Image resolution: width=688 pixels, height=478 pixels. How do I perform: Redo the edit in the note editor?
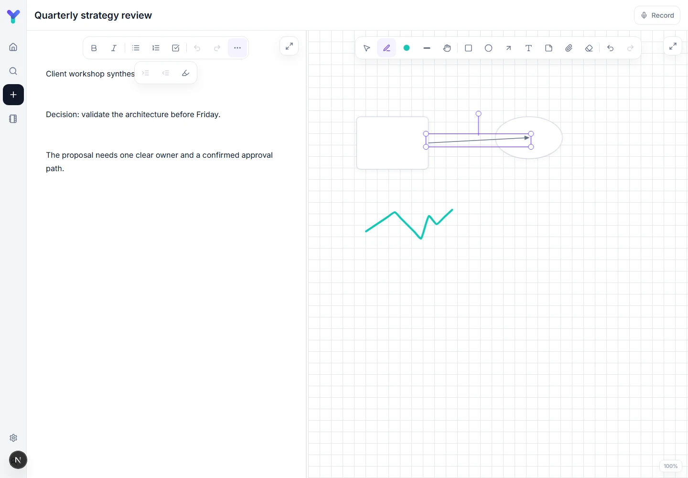[217, 48]
